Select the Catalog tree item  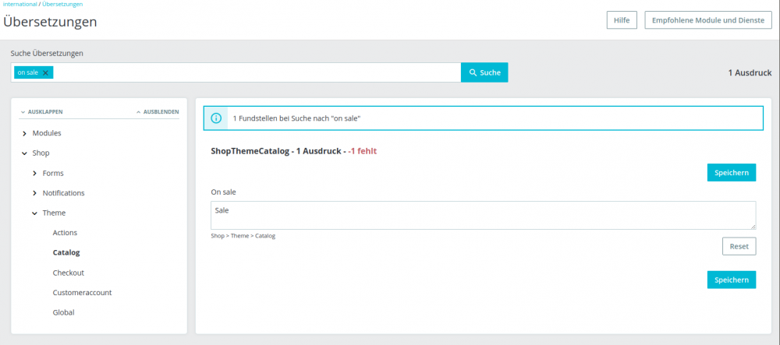pos(66,252)
